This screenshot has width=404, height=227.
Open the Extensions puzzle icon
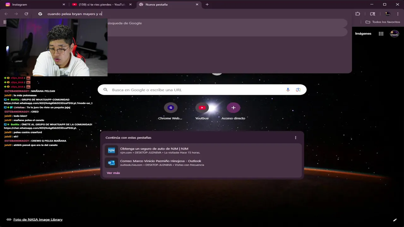click(x=358, y=14)
